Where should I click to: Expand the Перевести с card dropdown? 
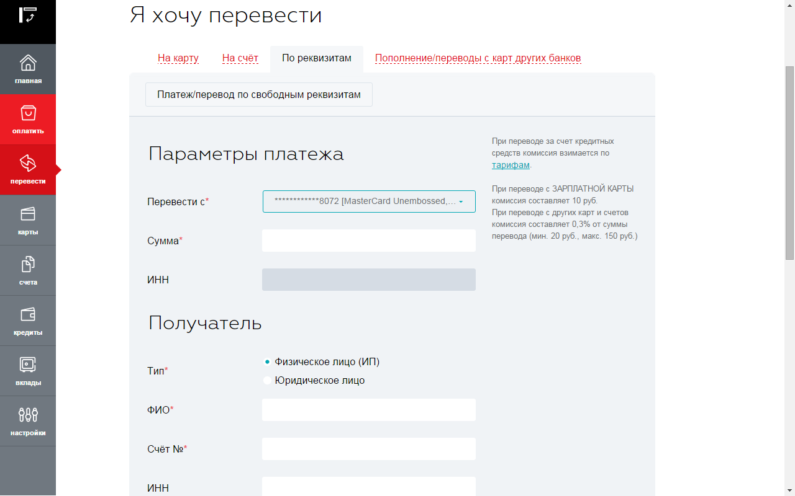click(x=369, y=201)
